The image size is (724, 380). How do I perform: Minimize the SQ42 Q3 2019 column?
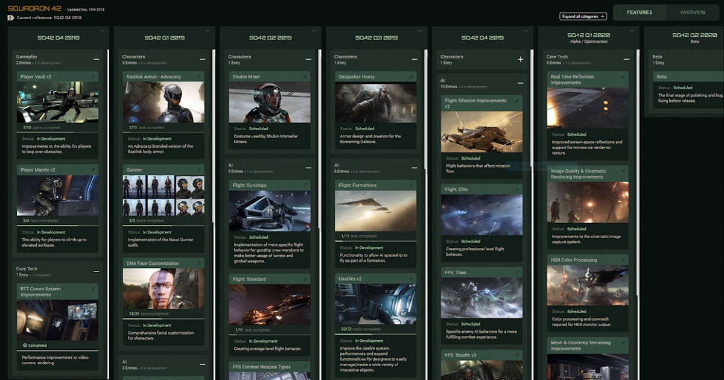(421, 30)
